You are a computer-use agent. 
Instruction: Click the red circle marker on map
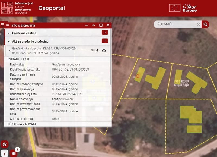tap(138, 76)
